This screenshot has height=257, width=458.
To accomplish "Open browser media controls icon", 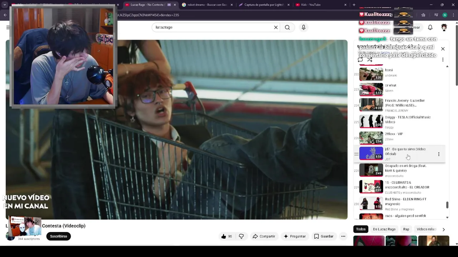I will click(x=436, y=15).
